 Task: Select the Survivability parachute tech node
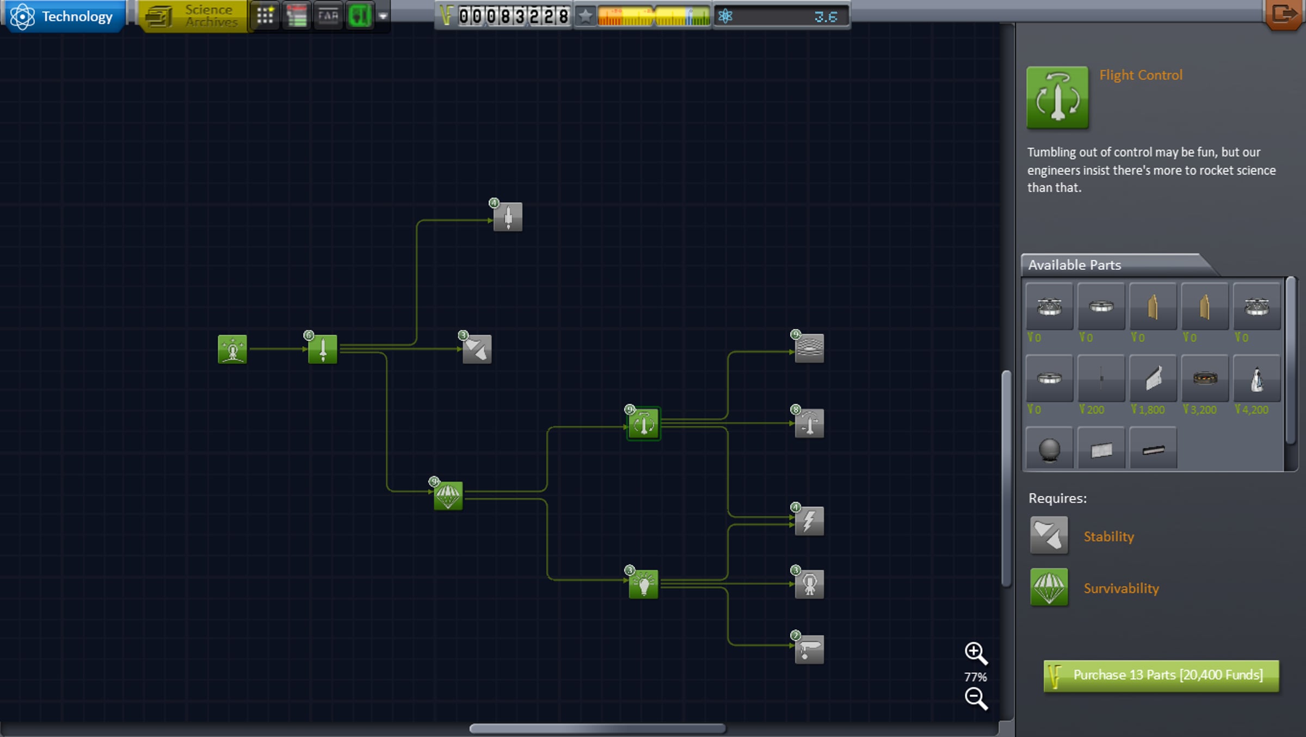(448, 496)
